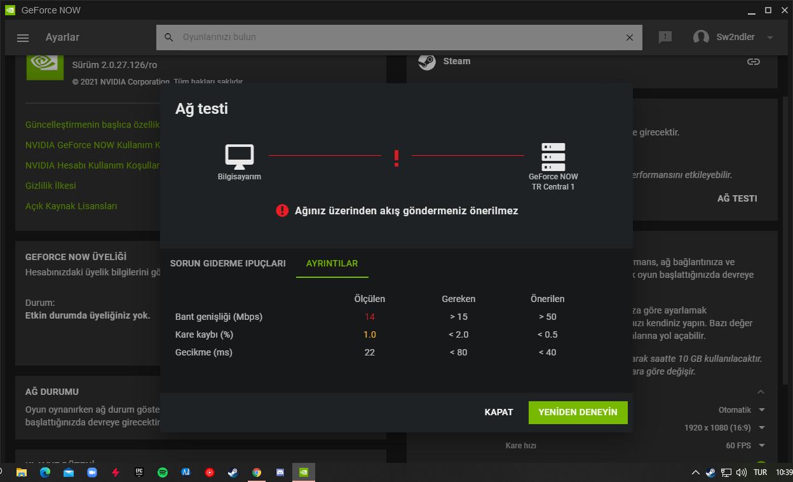Click the Ölçülen column header
The width and height of the screenshot is (793, 482).
click(x=370, y=299)
